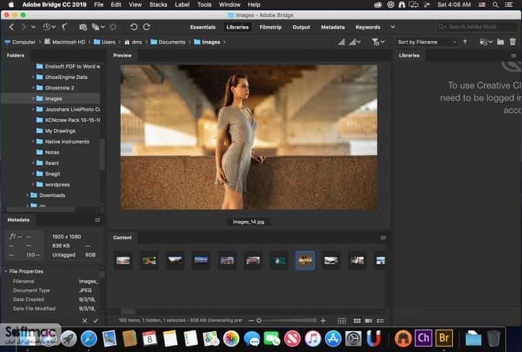Screen dimensions: 522x352
Task: Expand the Ghostnote 2 folder
Action: (x=33, y=87)
